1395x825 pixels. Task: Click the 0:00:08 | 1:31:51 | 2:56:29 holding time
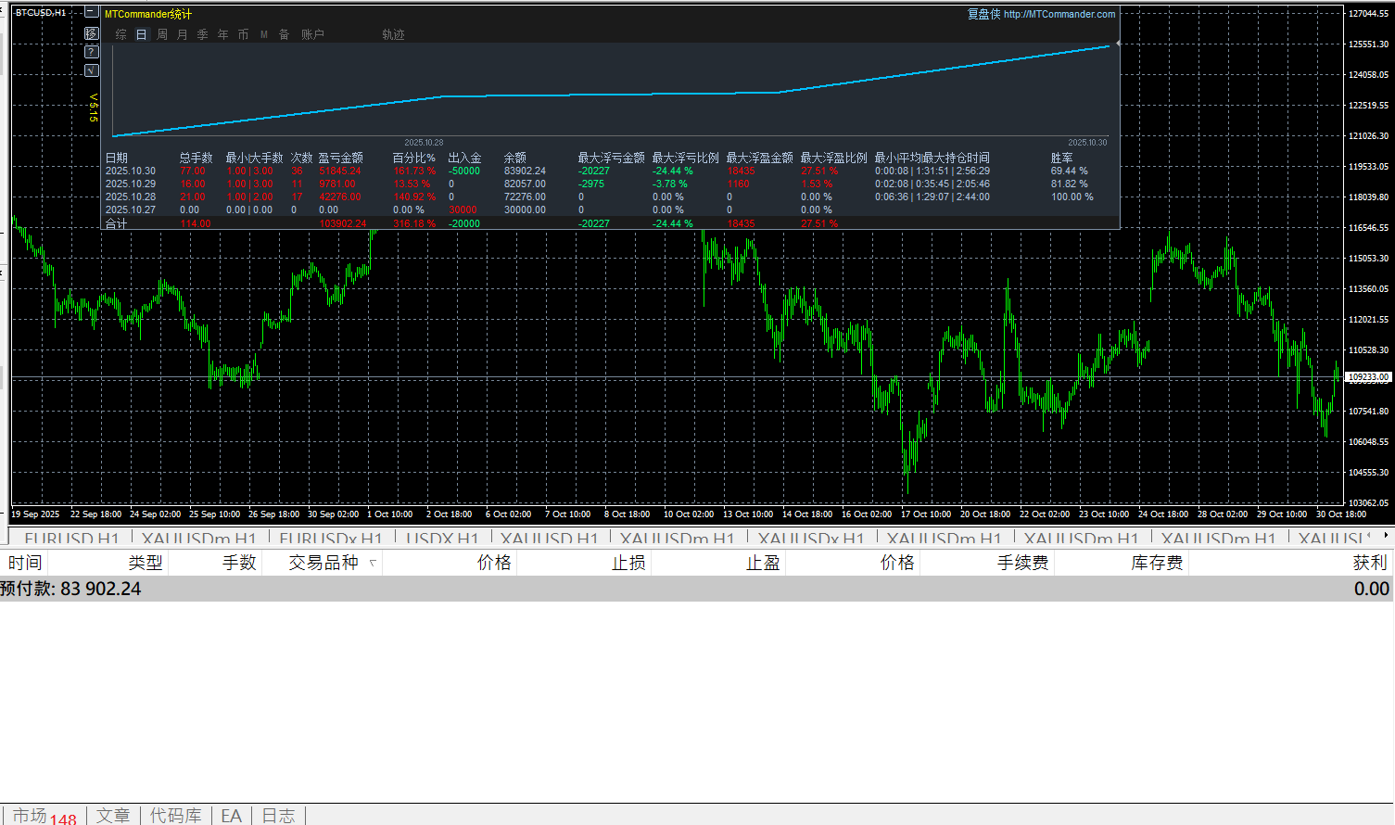932,171
